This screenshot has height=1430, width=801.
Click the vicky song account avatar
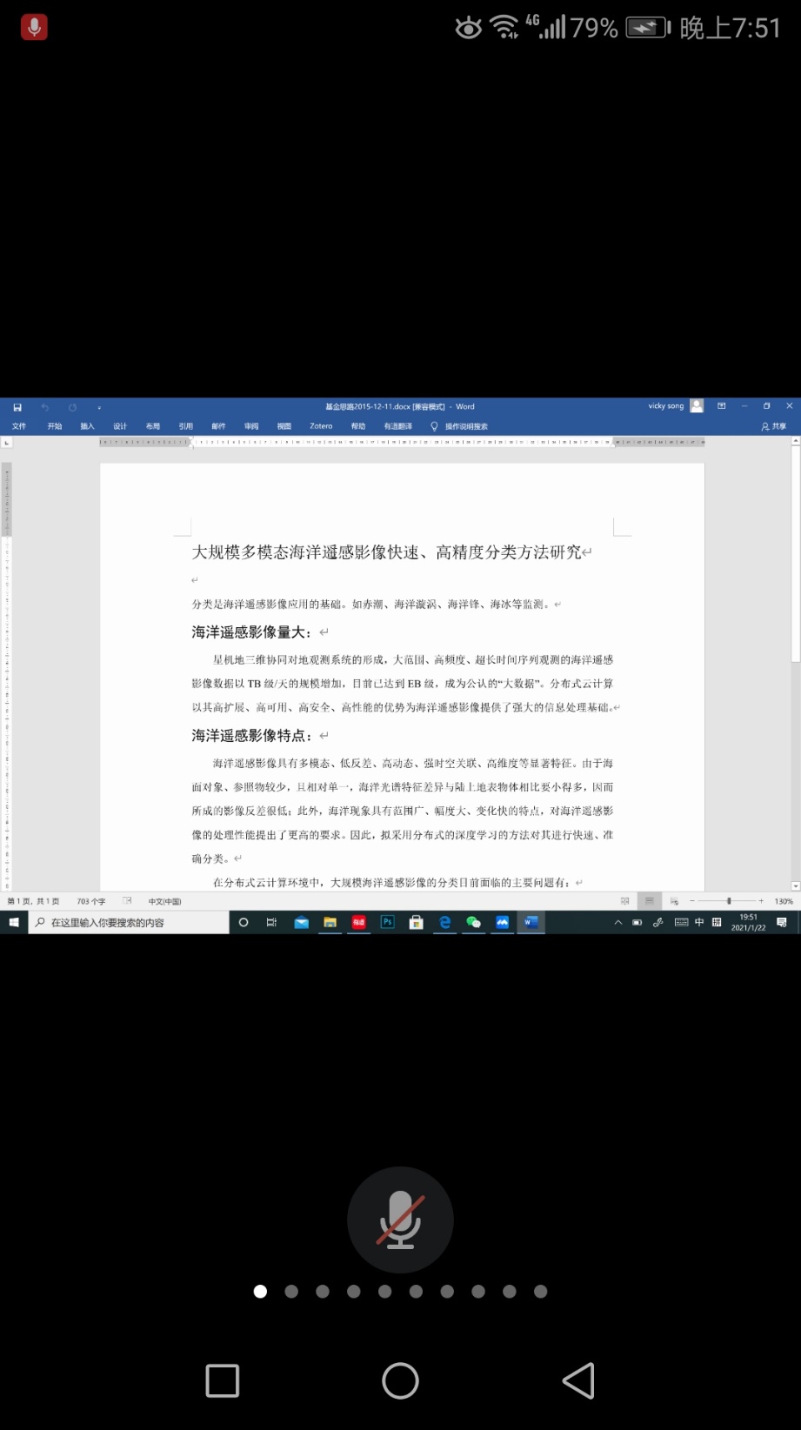[697, 406]
